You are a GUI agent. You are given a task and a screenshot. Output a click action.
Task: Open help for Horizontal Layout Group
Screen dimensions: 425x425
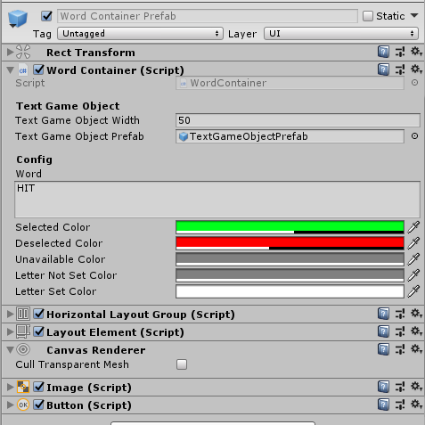tap(383, 314)
